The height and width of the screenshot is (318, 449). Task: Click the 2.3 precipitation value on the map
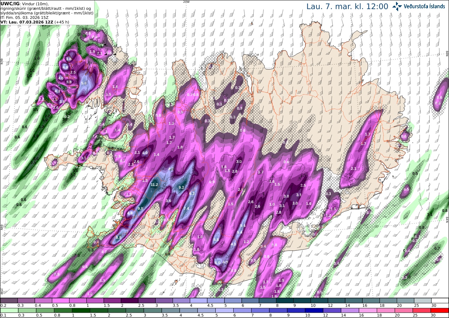[131, 165]
